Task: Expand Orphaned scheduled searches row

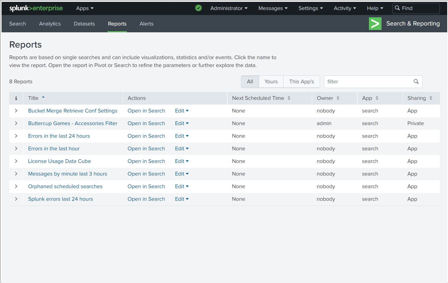Action: 16,186
